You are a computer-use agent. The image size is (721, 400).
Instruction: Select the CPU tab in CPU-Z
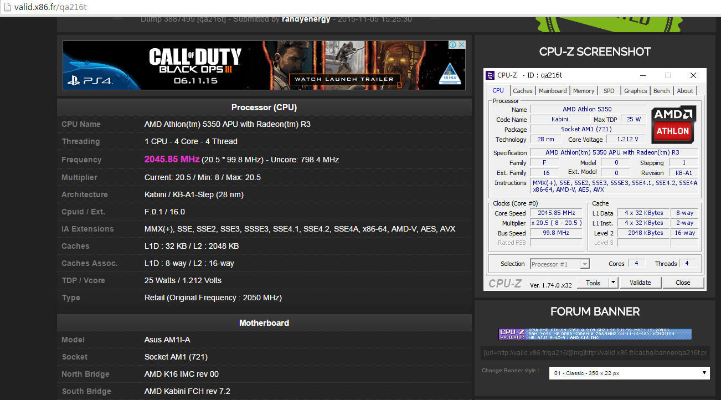(x=498, y=90)
